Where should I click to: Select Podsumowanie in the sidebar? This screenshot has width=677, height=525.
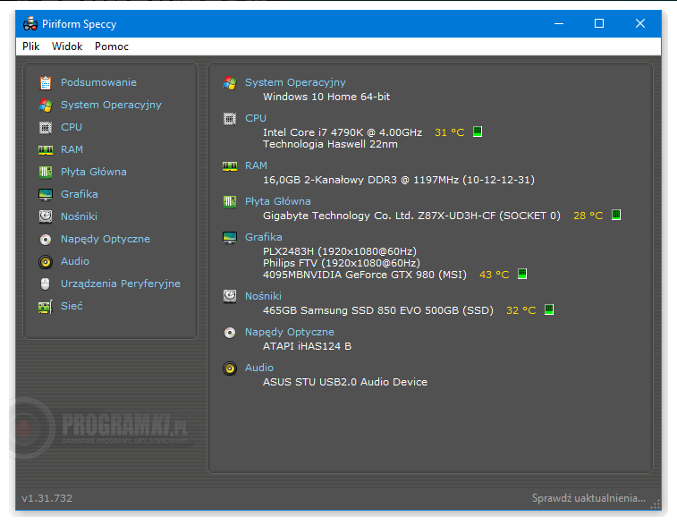coord(98,82)
